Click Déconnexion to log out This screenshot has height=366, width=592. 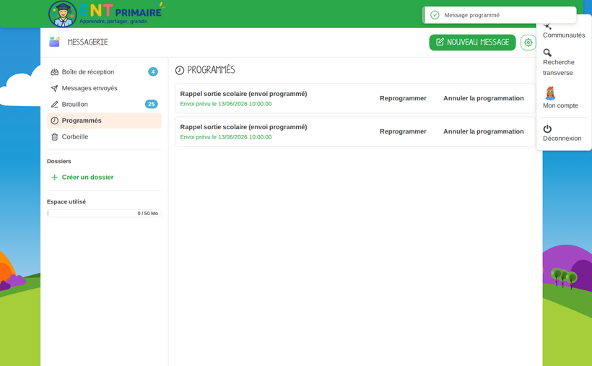(x=562, y=138)
